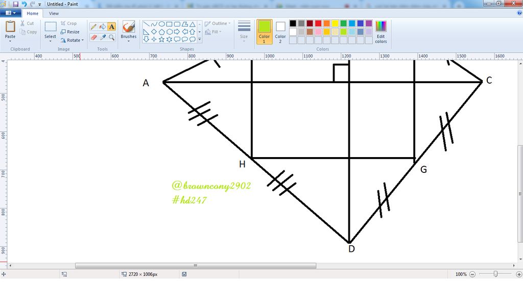Select the Color picker eyedropper tool
This screenshot has width=523, height=282.
click(102, 37)
